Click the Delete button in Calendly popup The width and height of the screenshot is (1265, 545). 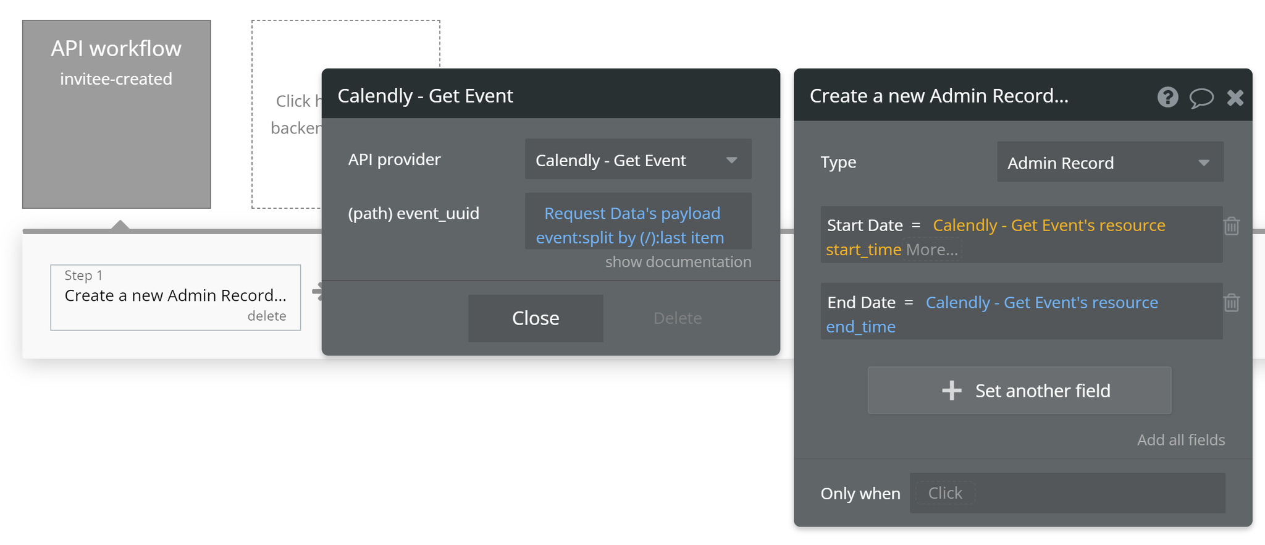click(x=678, y=318)
